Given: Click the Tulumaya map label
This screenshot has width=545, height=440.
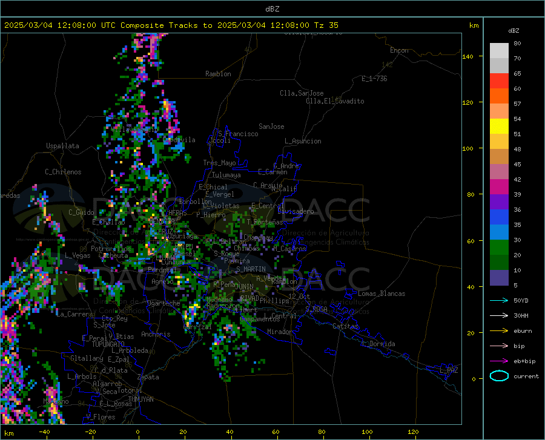Looking at the screenshot, I should pyautogui.click(x=226, y=175).
